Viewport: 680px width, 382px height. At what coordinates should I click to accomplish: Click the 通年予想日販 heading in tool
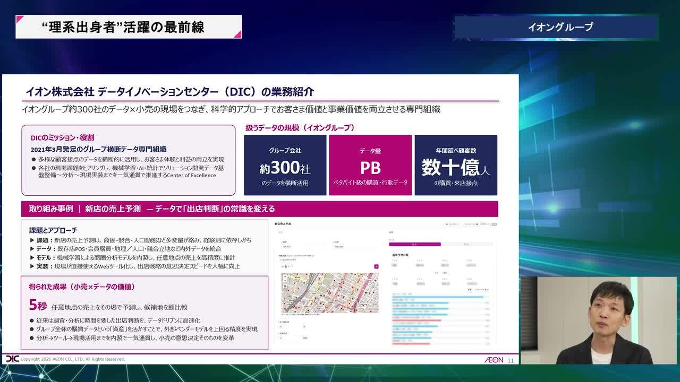tap(400, 255)
